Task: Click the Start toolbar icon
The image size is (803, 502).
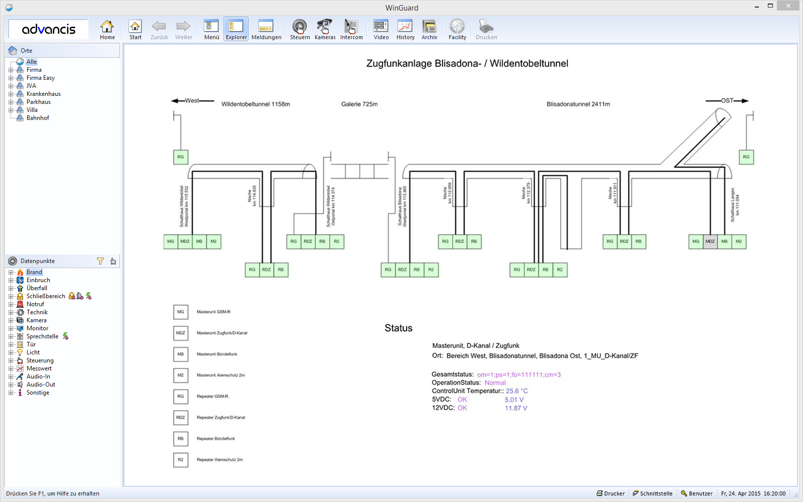Action: (135, 30)
